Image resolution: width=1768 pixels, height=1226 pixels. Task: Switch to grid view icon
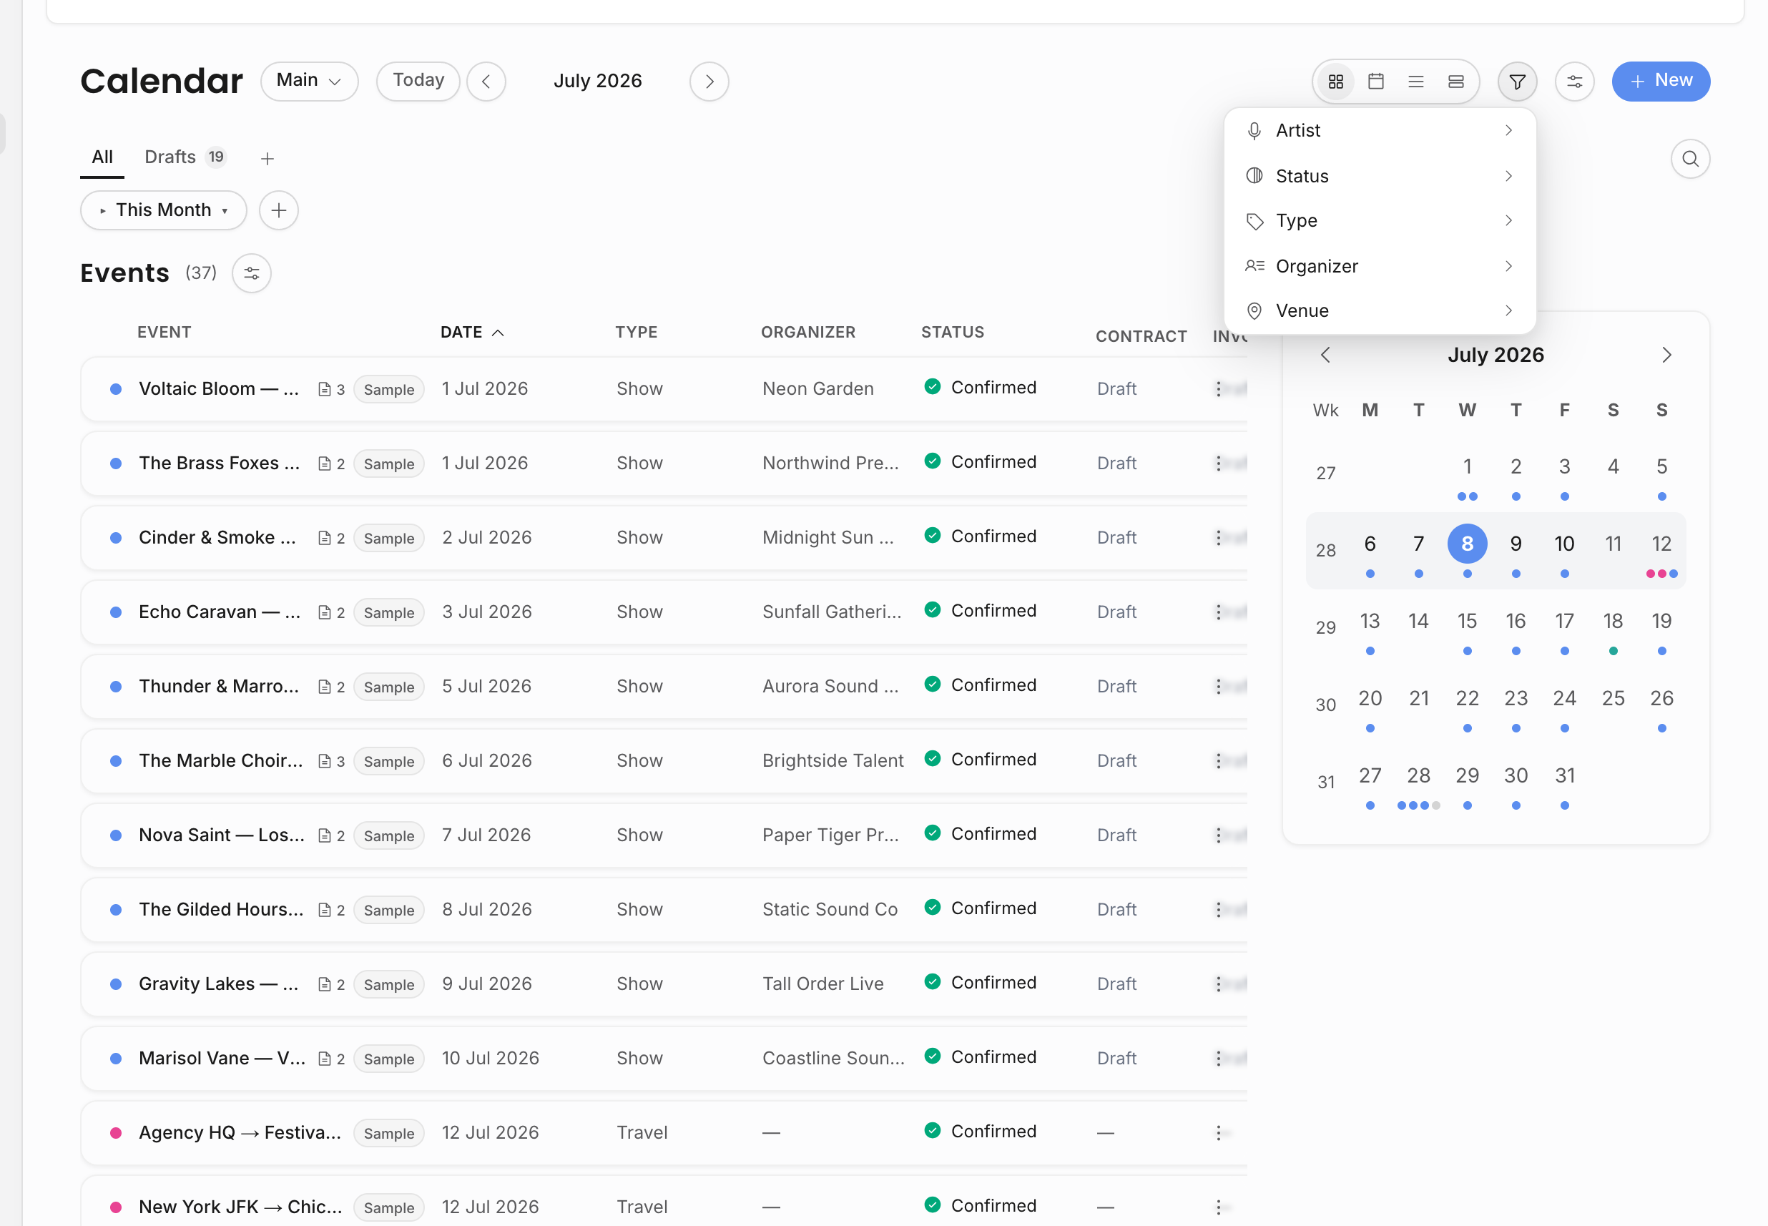[x=1335, y=82]
